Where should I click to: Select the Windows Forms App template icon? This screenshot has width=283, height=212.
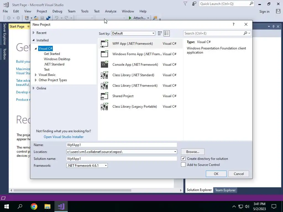coord(104,54)
